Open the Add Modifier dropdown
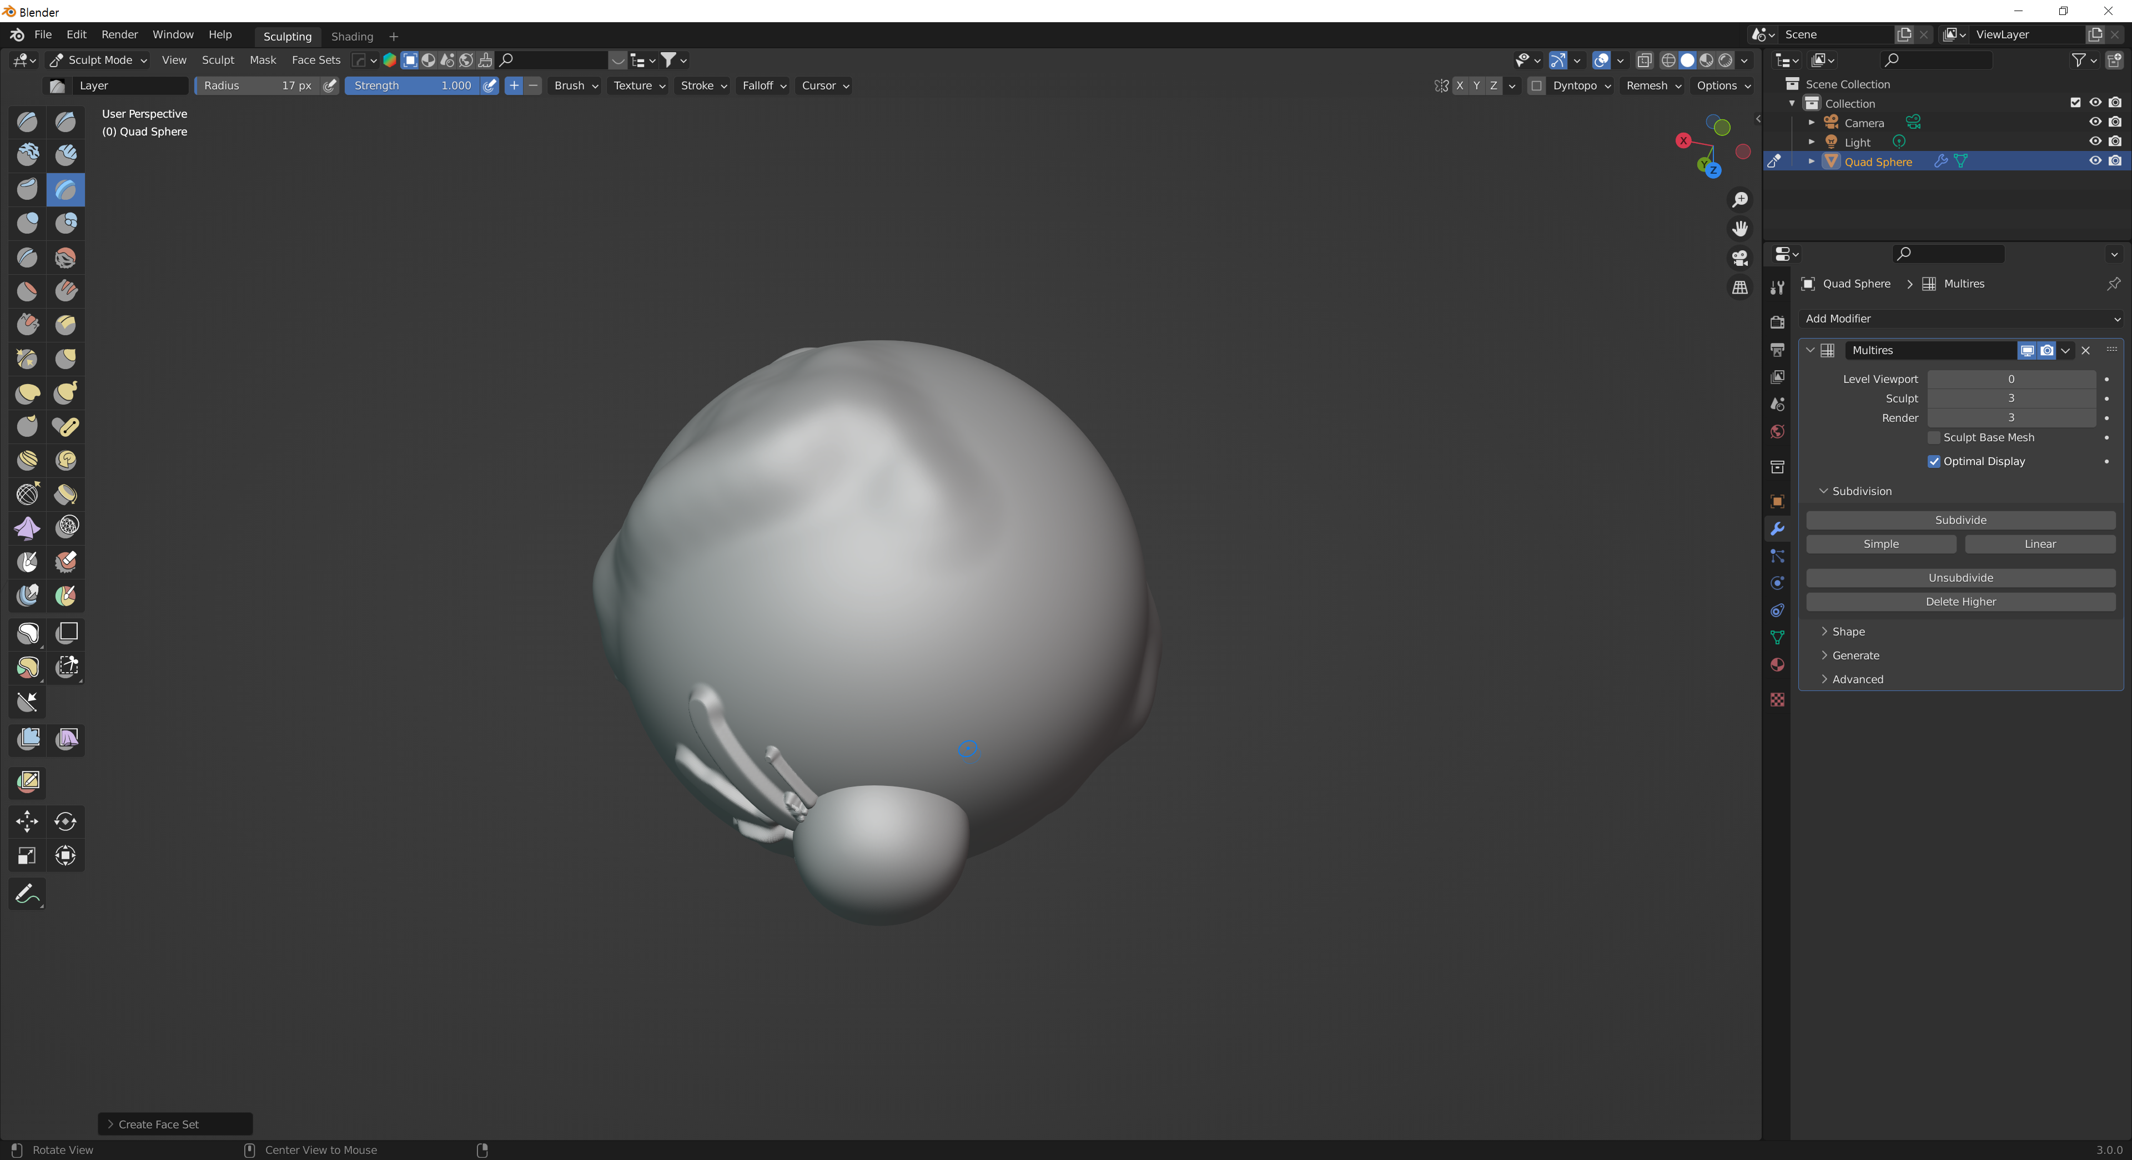Screen dimensions: 2132x1160 click(1960, 319)
